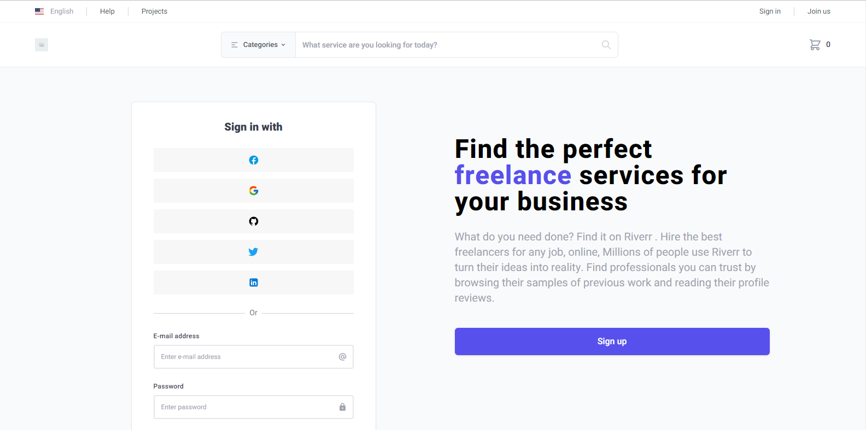The width and height of the screenshot is (866, 430).
Task: Click the Join us link
Action: (818, 11)
